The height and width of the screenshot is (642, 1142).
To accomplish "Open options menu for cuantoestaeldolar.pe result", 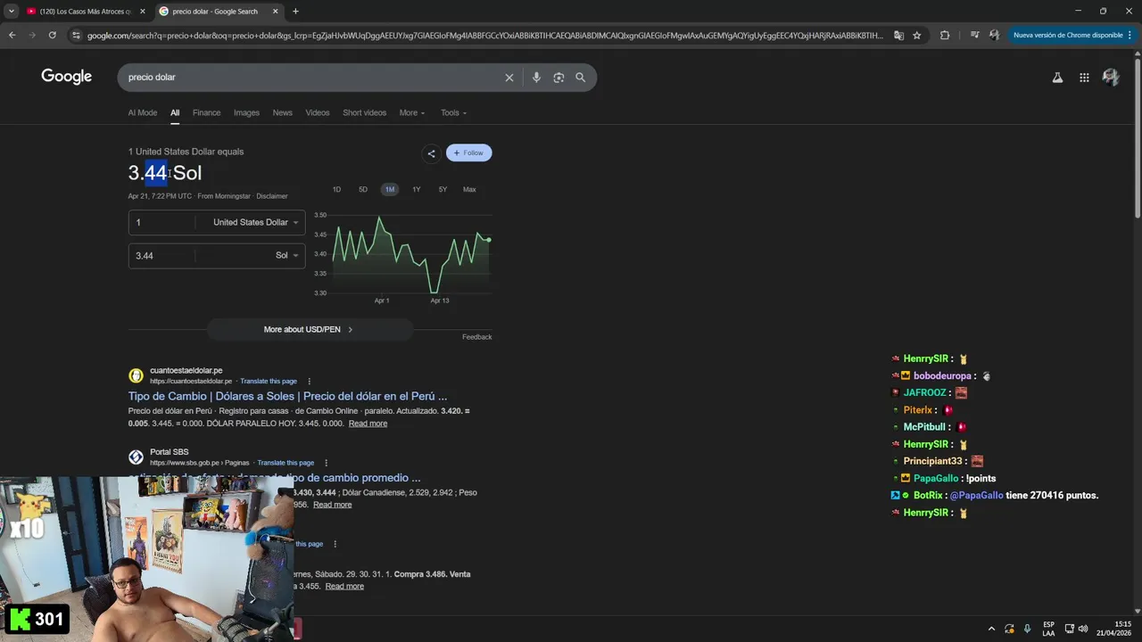I will [310, 382].
